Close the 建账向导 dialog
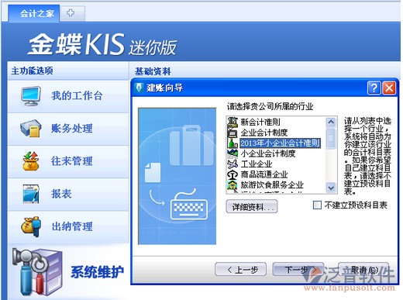The height and width of the screenshot is (300, 403). point(389,88)
